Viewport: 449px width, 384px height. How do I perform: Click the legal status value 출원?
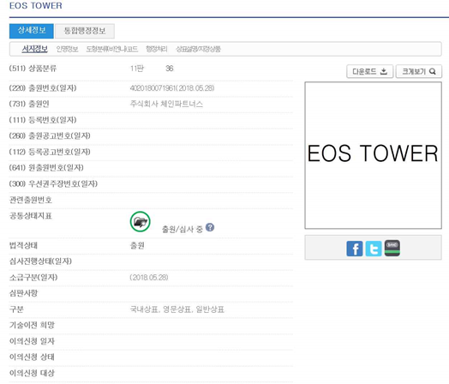pyautogui.click(x=137, y=245)
